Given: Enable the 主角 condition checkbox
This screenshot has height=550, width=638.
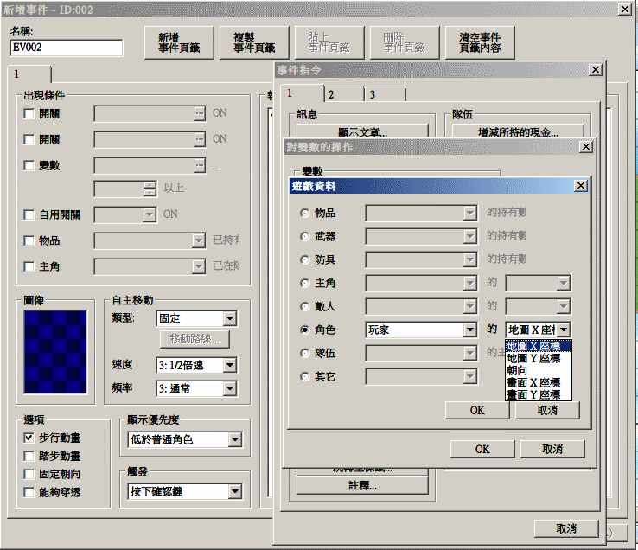Looking at the screenshot, I should [x=29, y=266].
